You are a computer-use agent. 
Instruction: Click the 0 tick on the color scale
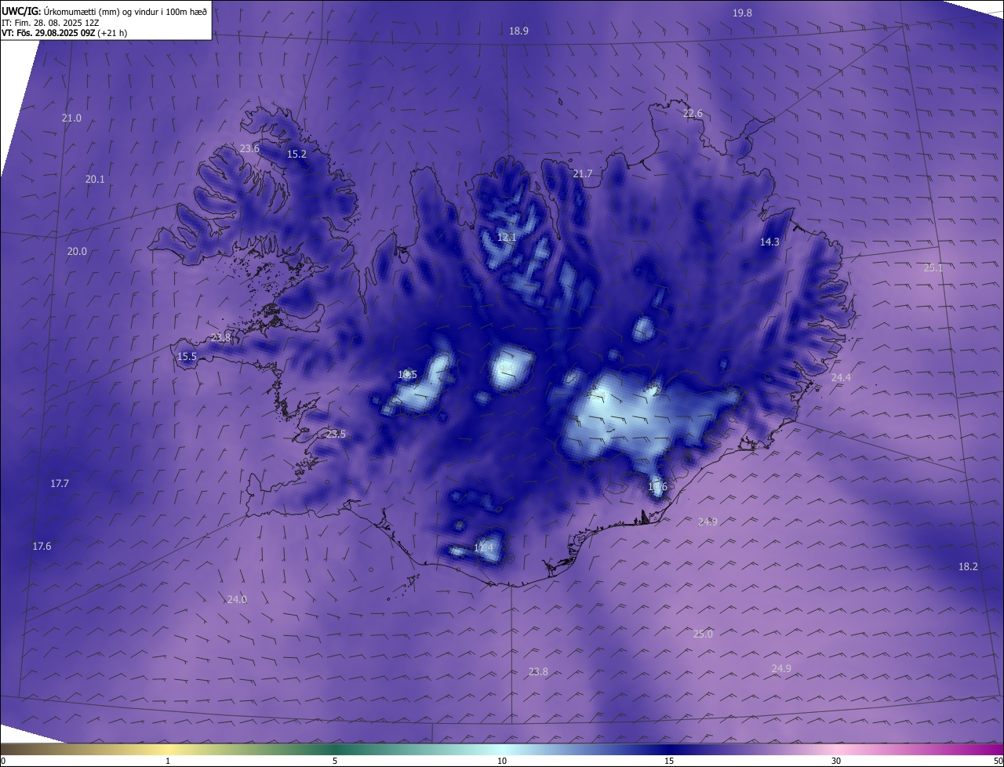coord(3,762)
